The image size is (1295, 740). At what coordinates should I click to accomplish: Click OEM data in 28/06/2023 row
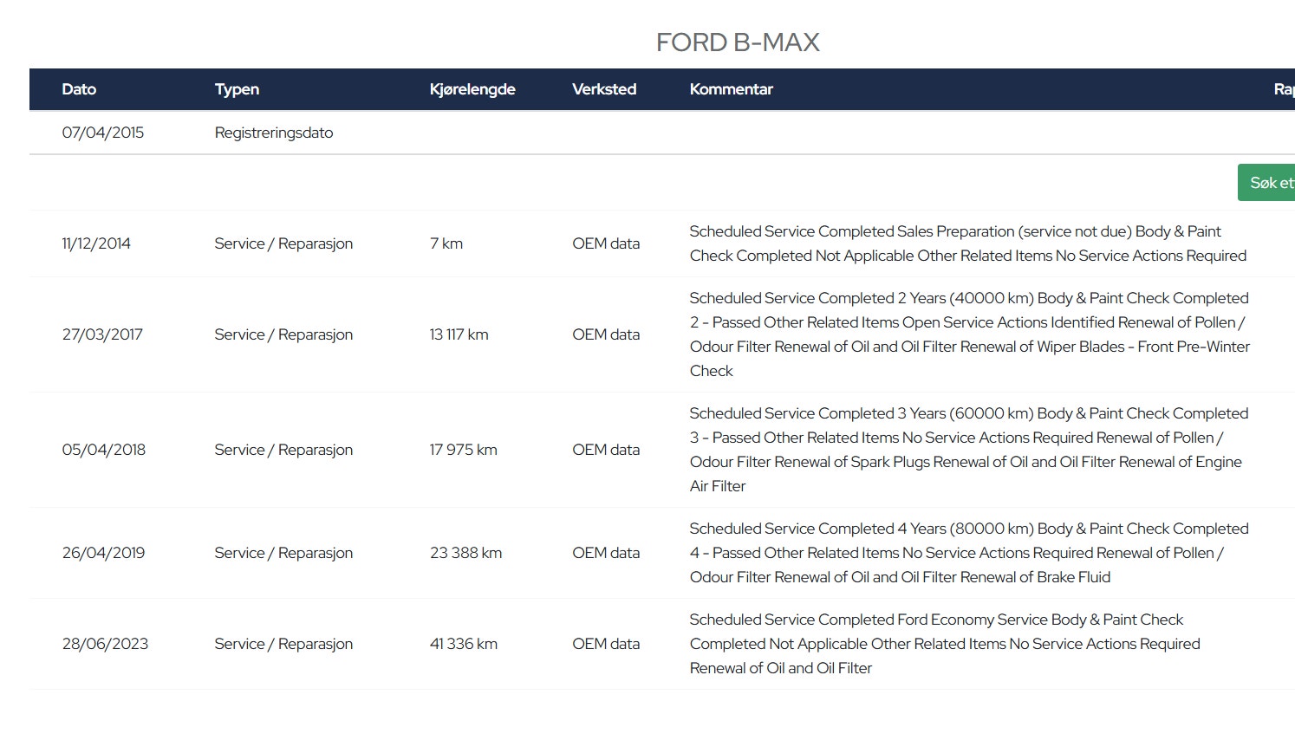pyautogui.click(x=606, y=644)
